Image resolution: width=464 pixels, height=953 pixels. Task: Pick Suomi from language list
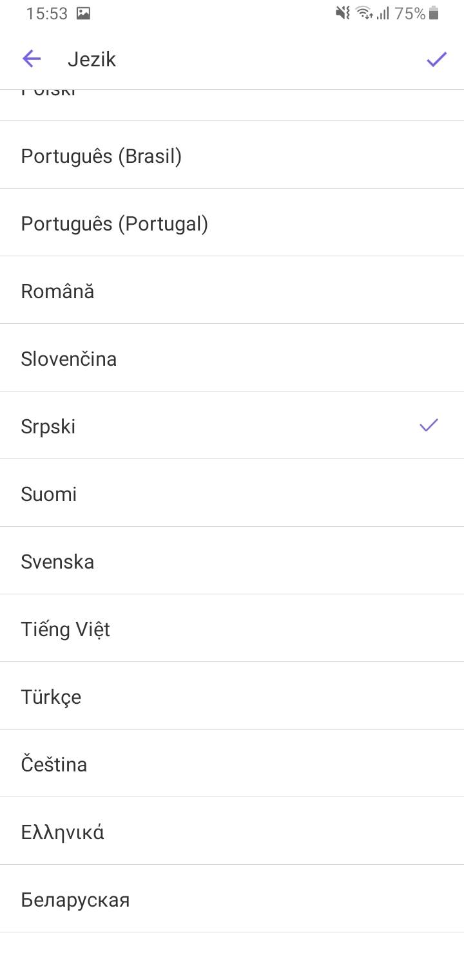coord(49,494)
